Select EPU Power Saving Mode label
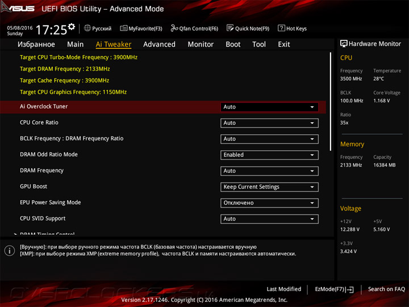Screen dimensions: 409x307 click(x=51, y=202)
